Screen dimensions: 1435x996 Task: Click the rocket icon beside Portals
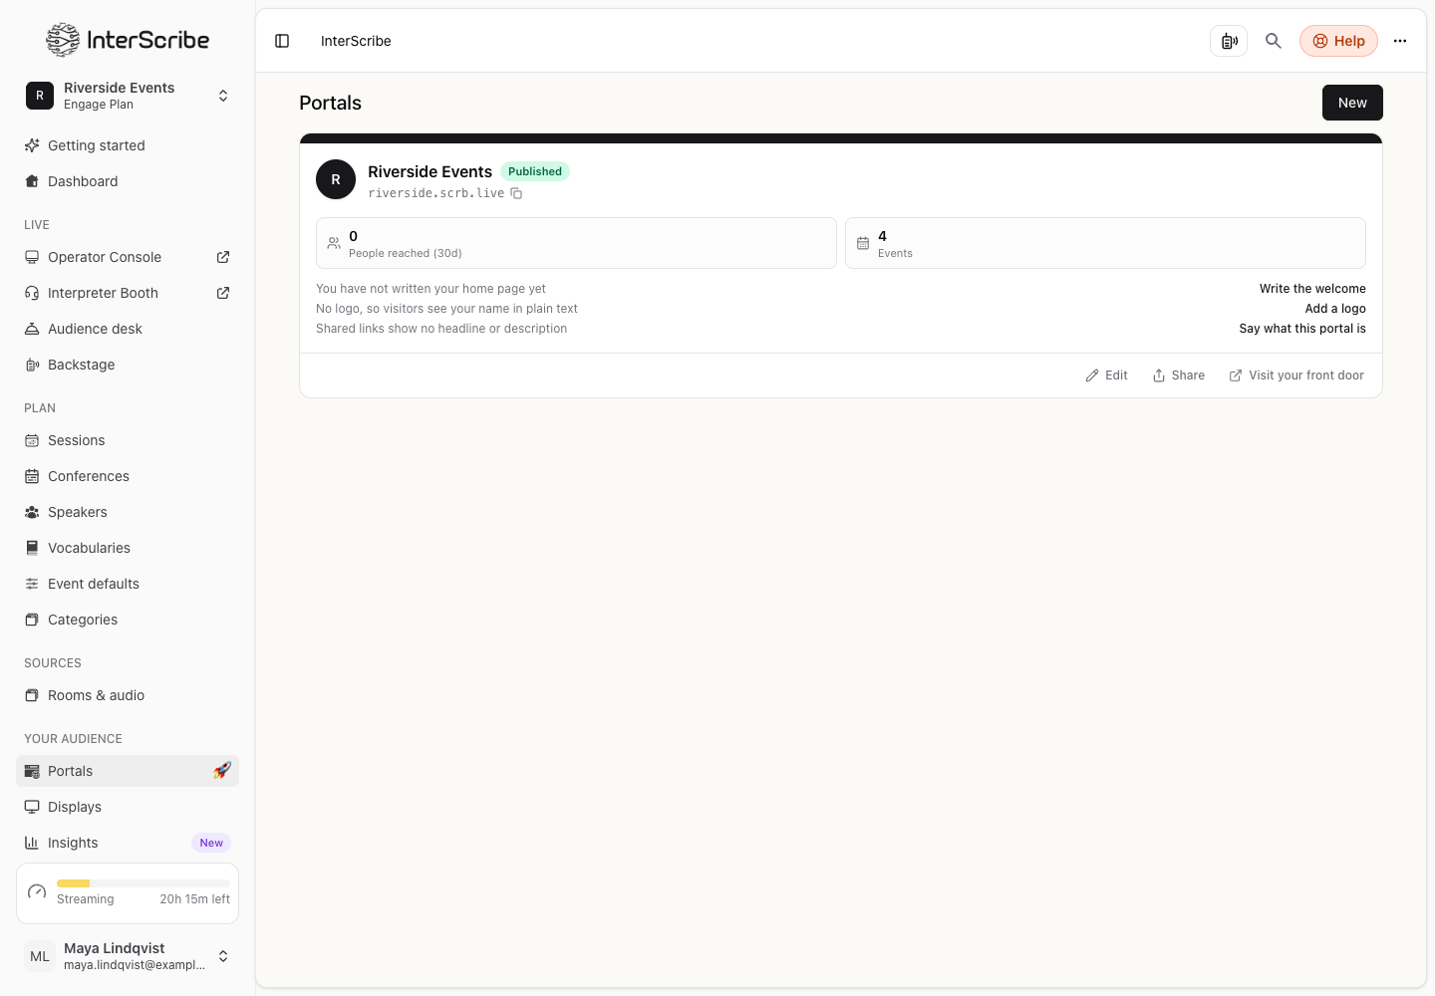[x=221, y=771]
